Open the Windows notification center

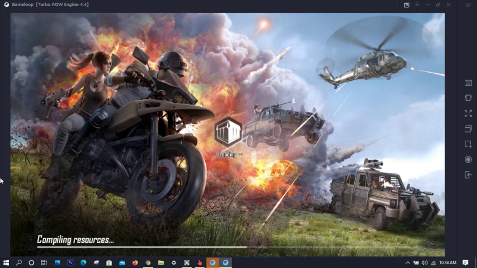coord(465,262)
